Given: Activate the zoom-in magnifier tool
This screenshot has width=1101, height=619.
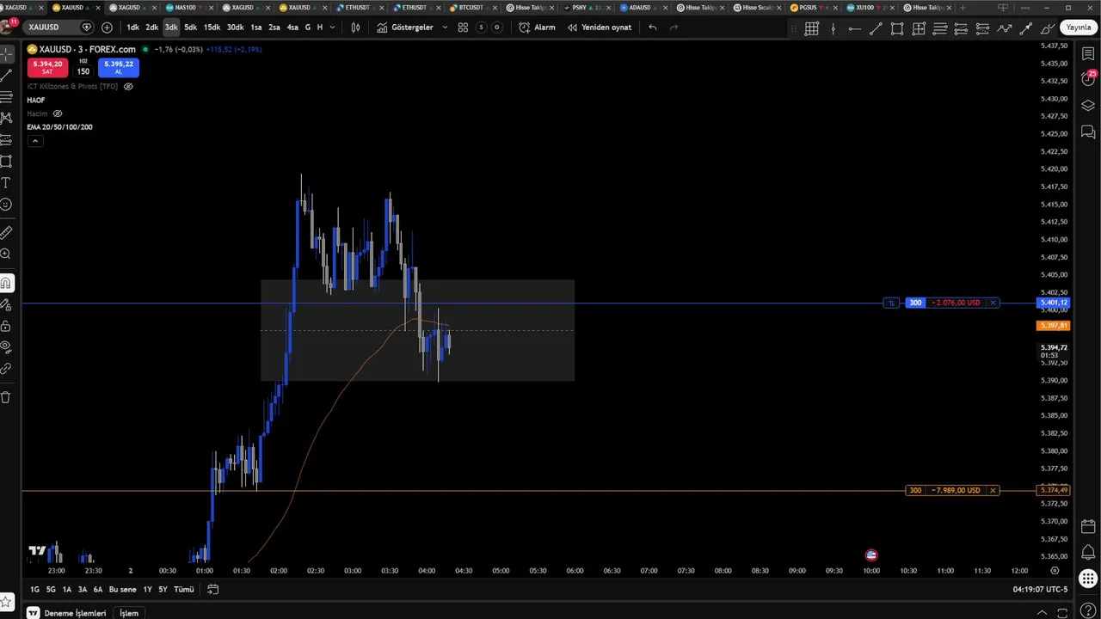Looking at the screenshot, I should coord(6,254).
